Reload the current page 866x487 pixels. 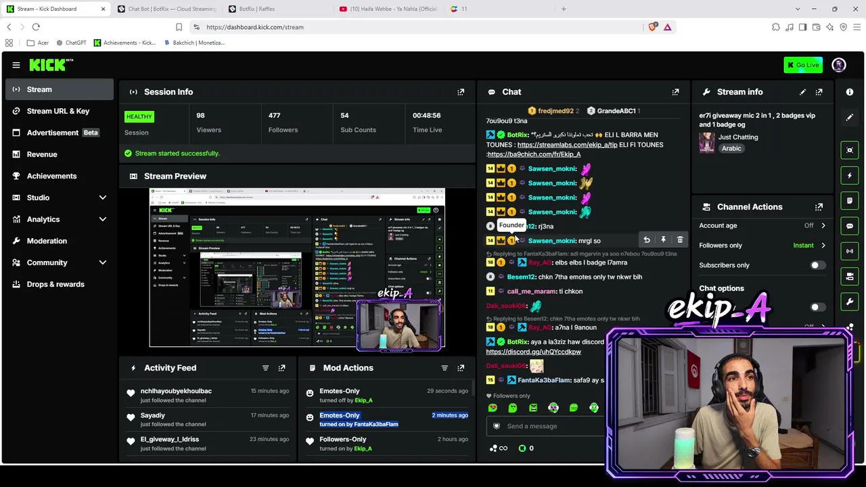36,27
